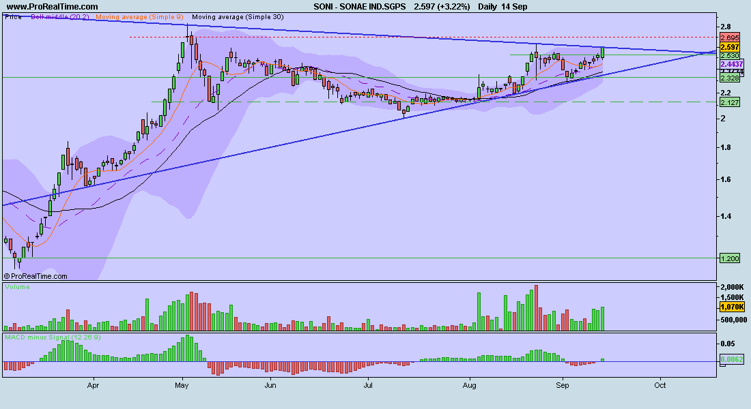Click the Price legend label
751x409 pixels.
tap(13, 17)
